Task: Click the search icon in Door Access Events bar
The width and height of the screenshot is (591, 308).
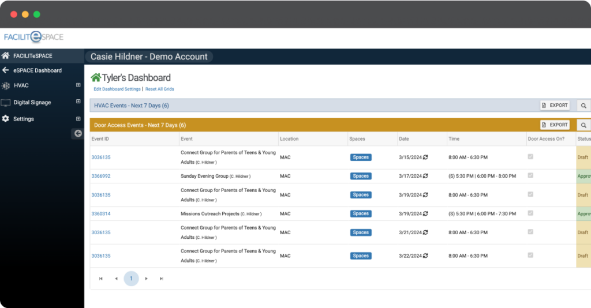Action: click(583, 125)
